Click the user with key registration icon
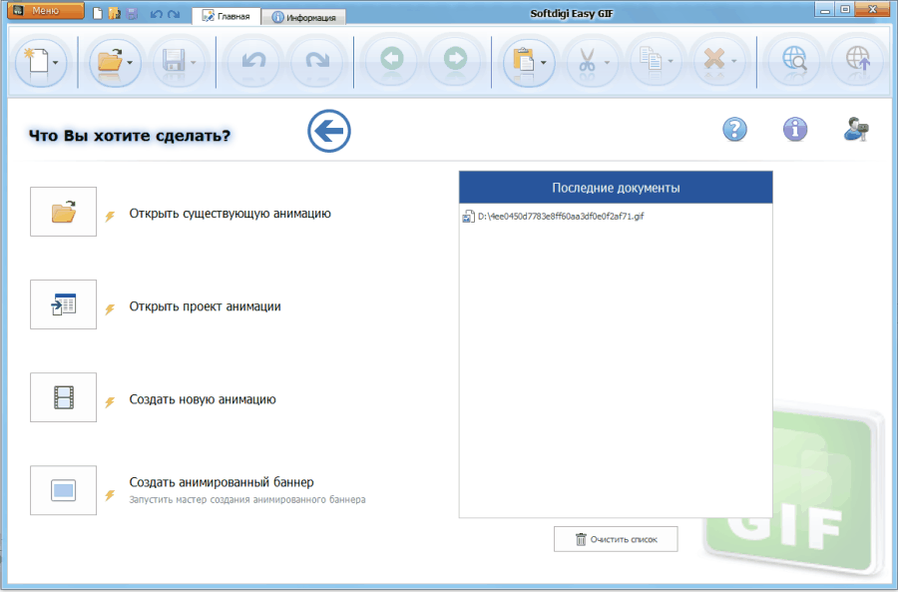 (x=856, y=129)
